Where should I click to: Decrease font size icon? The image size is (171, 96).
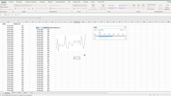[x=34, y=5]
